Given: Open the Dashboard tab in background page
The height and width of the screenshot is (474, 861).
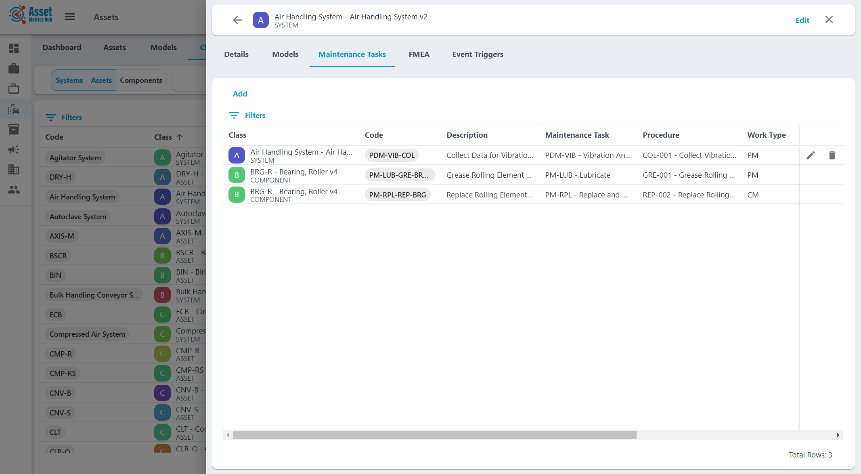Looking at the screenshot, I should [62, 47].
